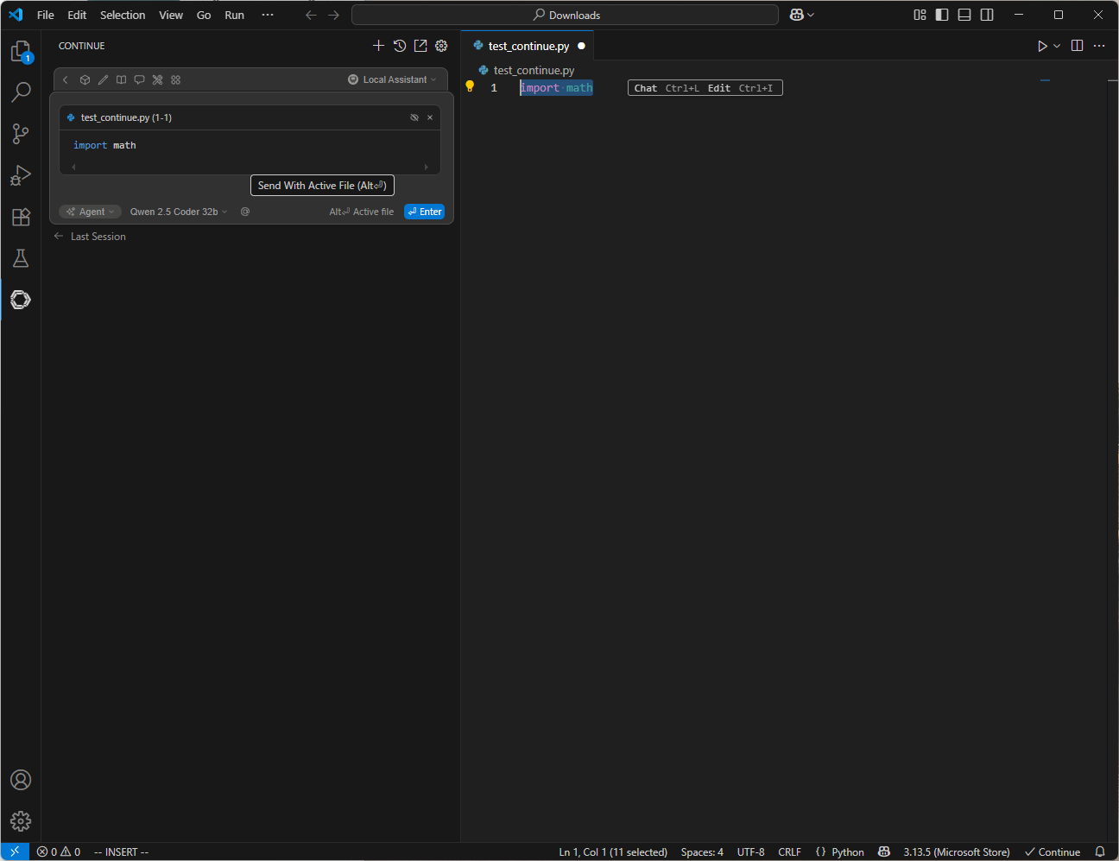Viewport: 1119px width, 861px height.
Task: Open the Copilot icon in title bar
Action: 797,15
